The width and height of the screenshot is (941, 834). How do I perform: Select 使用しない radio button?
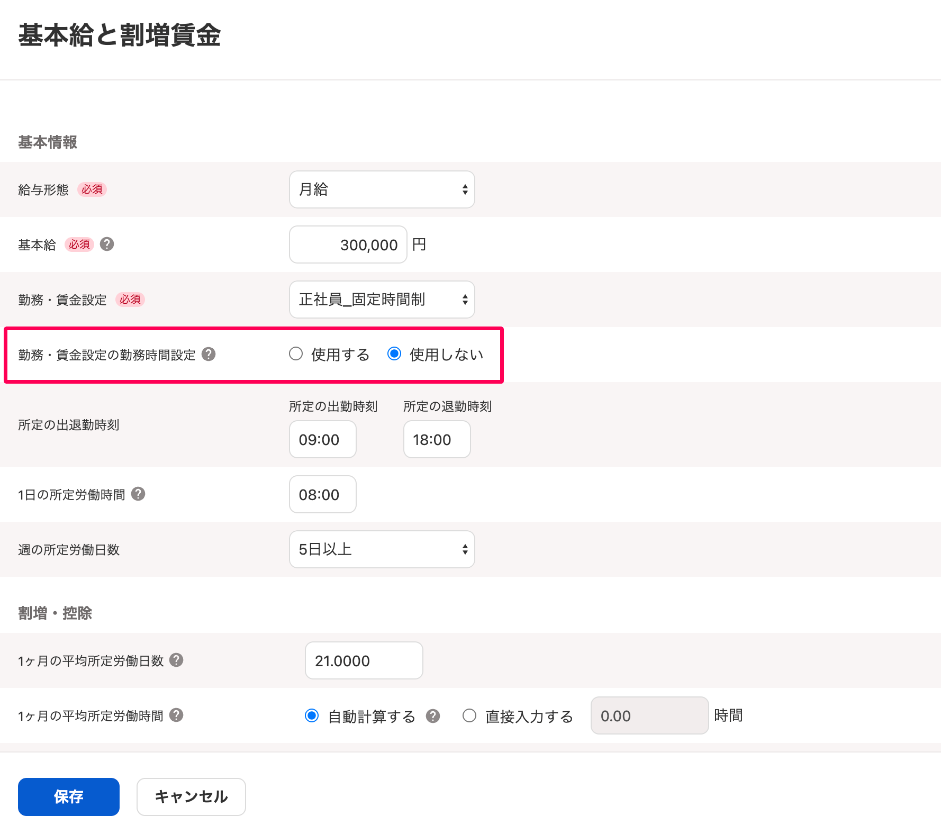[x=394, y=353]
